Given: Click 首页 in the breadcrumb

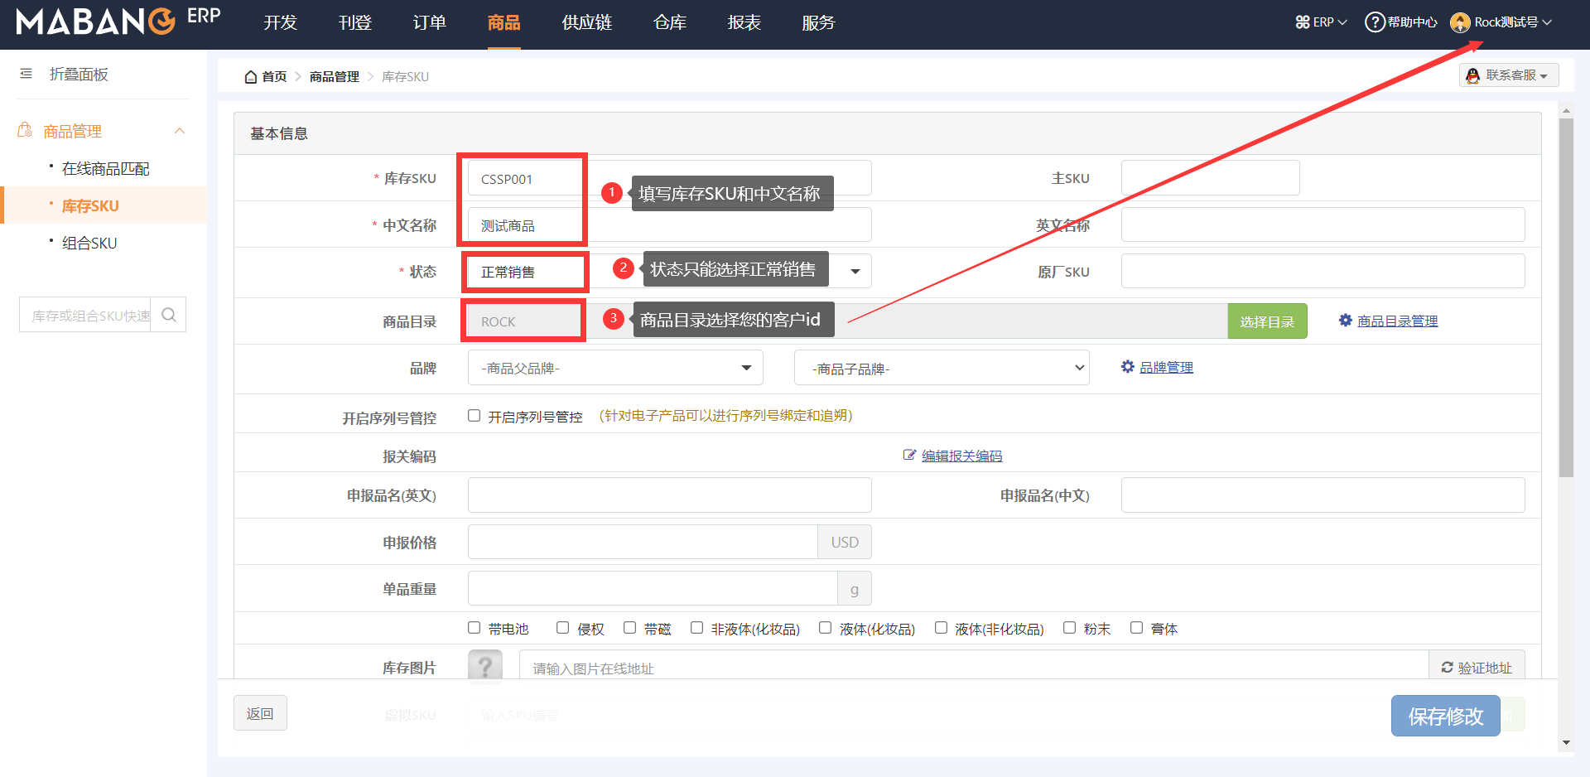Looking at the screenshot, I should [x=274, y=77].
